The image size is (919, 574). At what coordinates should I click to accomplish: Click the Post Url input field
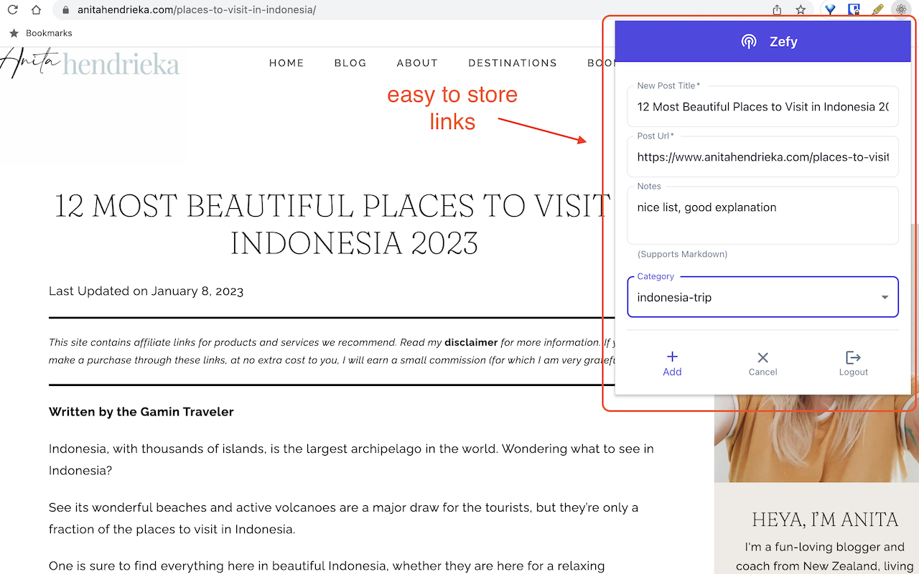click(x=762, y=156)
